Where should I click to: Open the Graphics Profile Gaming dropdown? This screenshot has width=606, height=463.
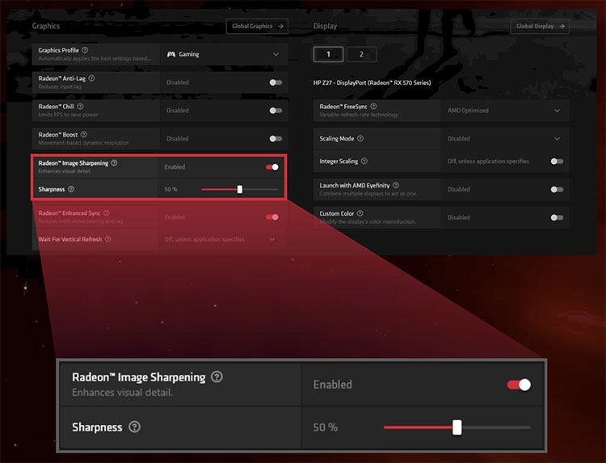point(224,54)
